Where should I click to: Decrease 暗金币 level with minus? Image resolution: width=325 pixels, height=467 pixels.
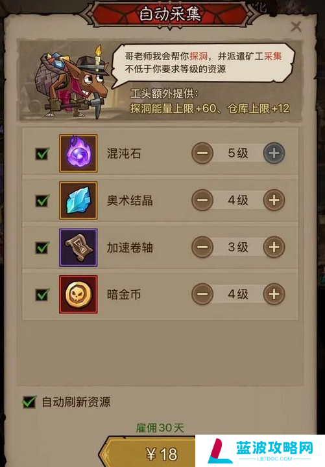(202, 294)
